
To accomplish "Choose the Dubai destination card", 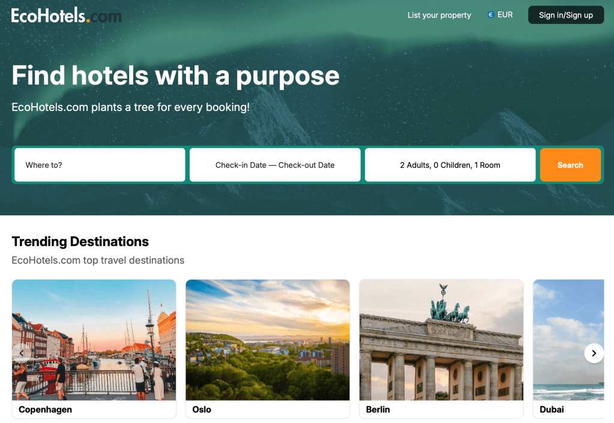I will pyautogui.click(x=568, y=349).
